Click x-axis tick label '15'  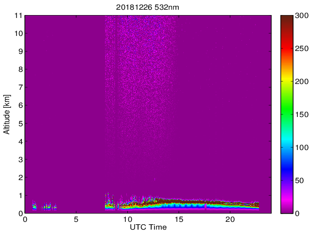click(179, 219)
